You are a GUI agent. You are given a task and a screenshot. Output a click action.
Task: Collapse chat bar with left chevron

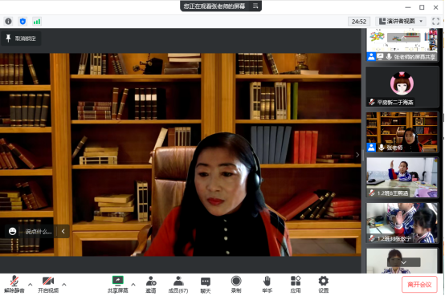pos(63,231)
